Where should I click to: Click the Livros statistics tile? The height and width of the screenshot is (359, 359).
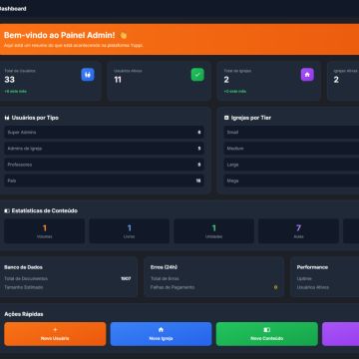130,231
